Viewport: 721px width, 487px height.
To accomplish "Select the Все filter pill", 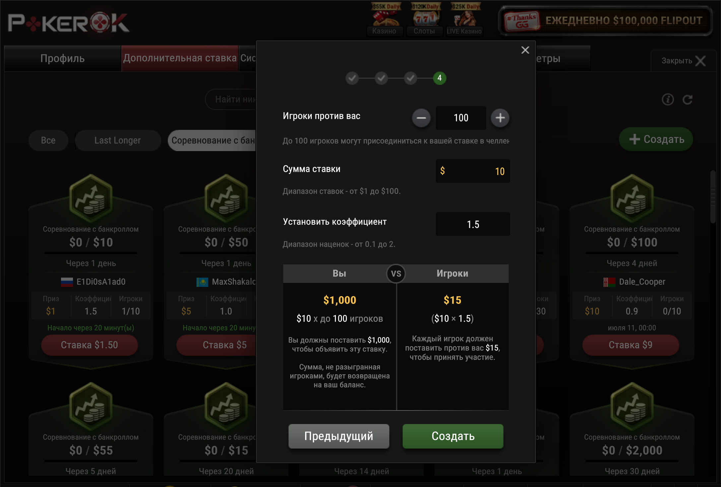I will tap(48, 140).
